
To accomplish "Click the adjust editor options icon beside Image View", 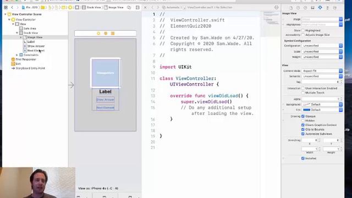I will point(129,7).
